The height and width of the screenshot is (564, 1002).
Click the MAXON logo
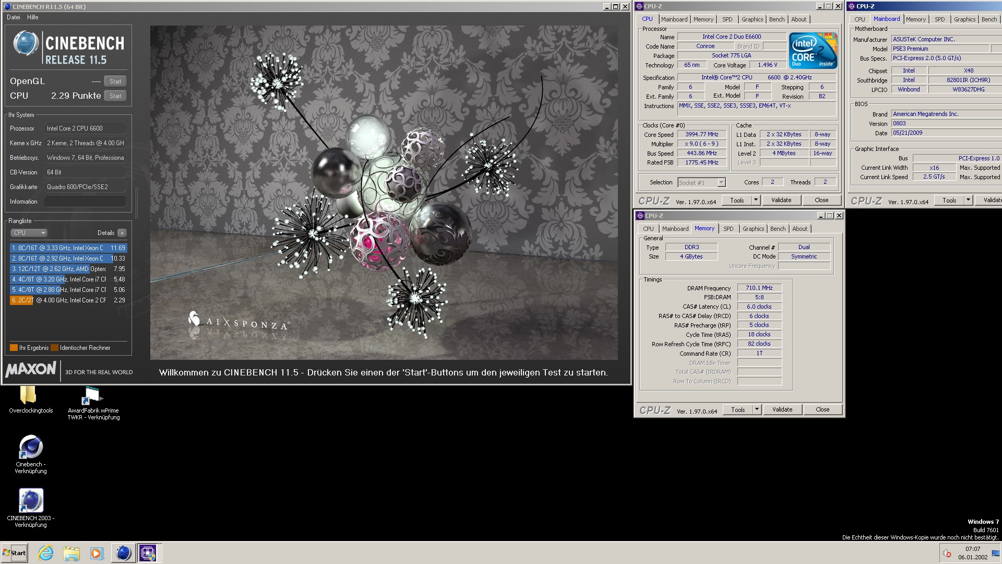click(31, 370)
